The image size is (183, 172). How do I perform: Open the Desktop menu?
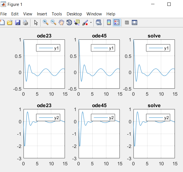tap(74, 14)
